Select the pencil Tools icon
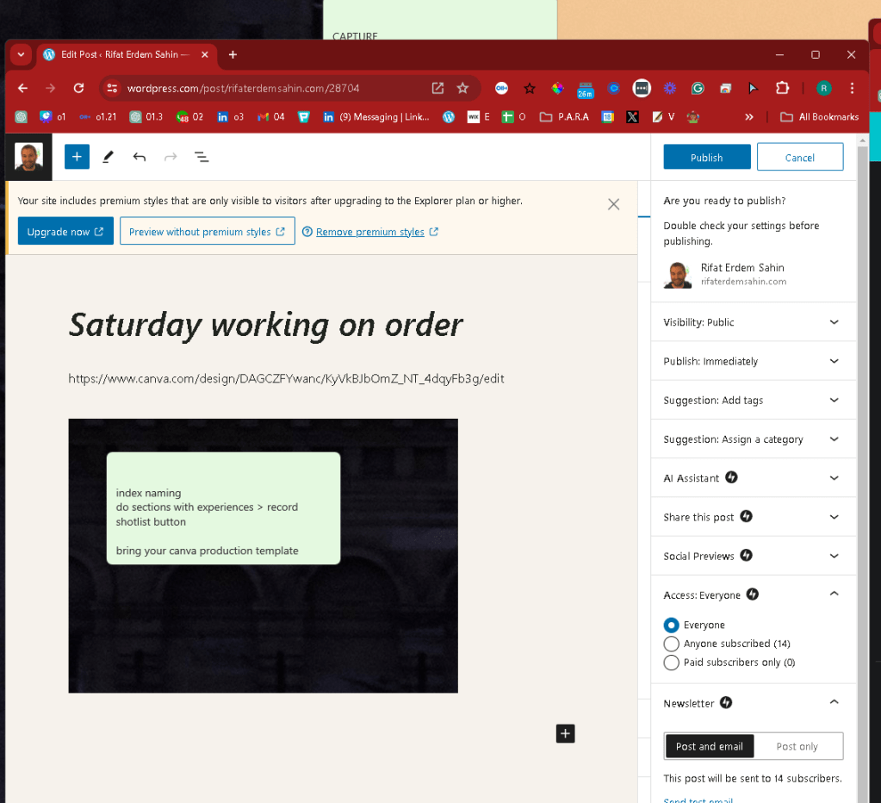881x803 pixels. 108,157
